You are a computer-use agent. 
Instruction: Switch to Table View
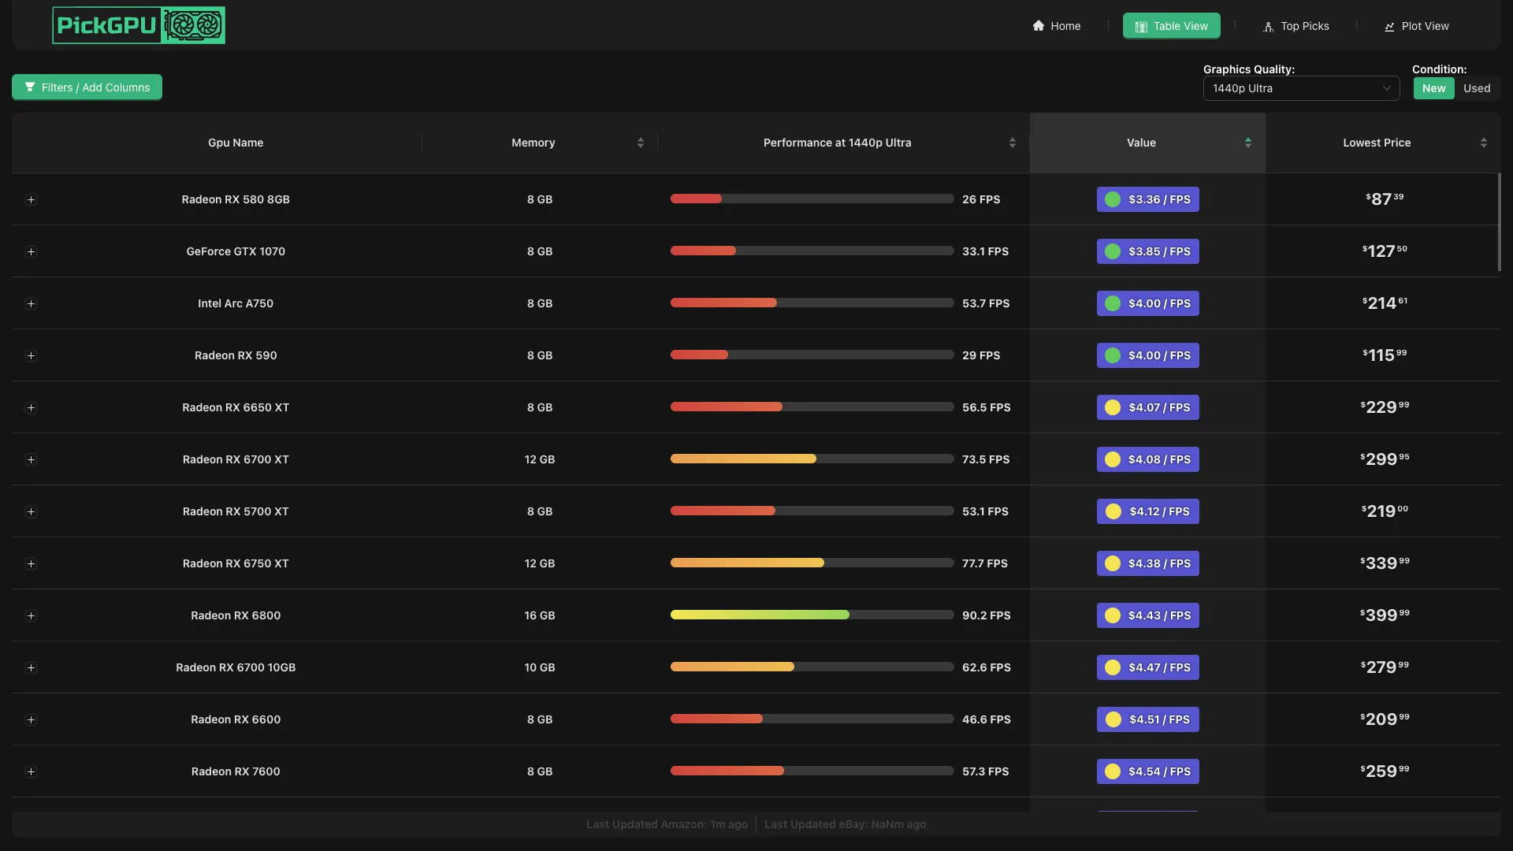(1171, 26)
